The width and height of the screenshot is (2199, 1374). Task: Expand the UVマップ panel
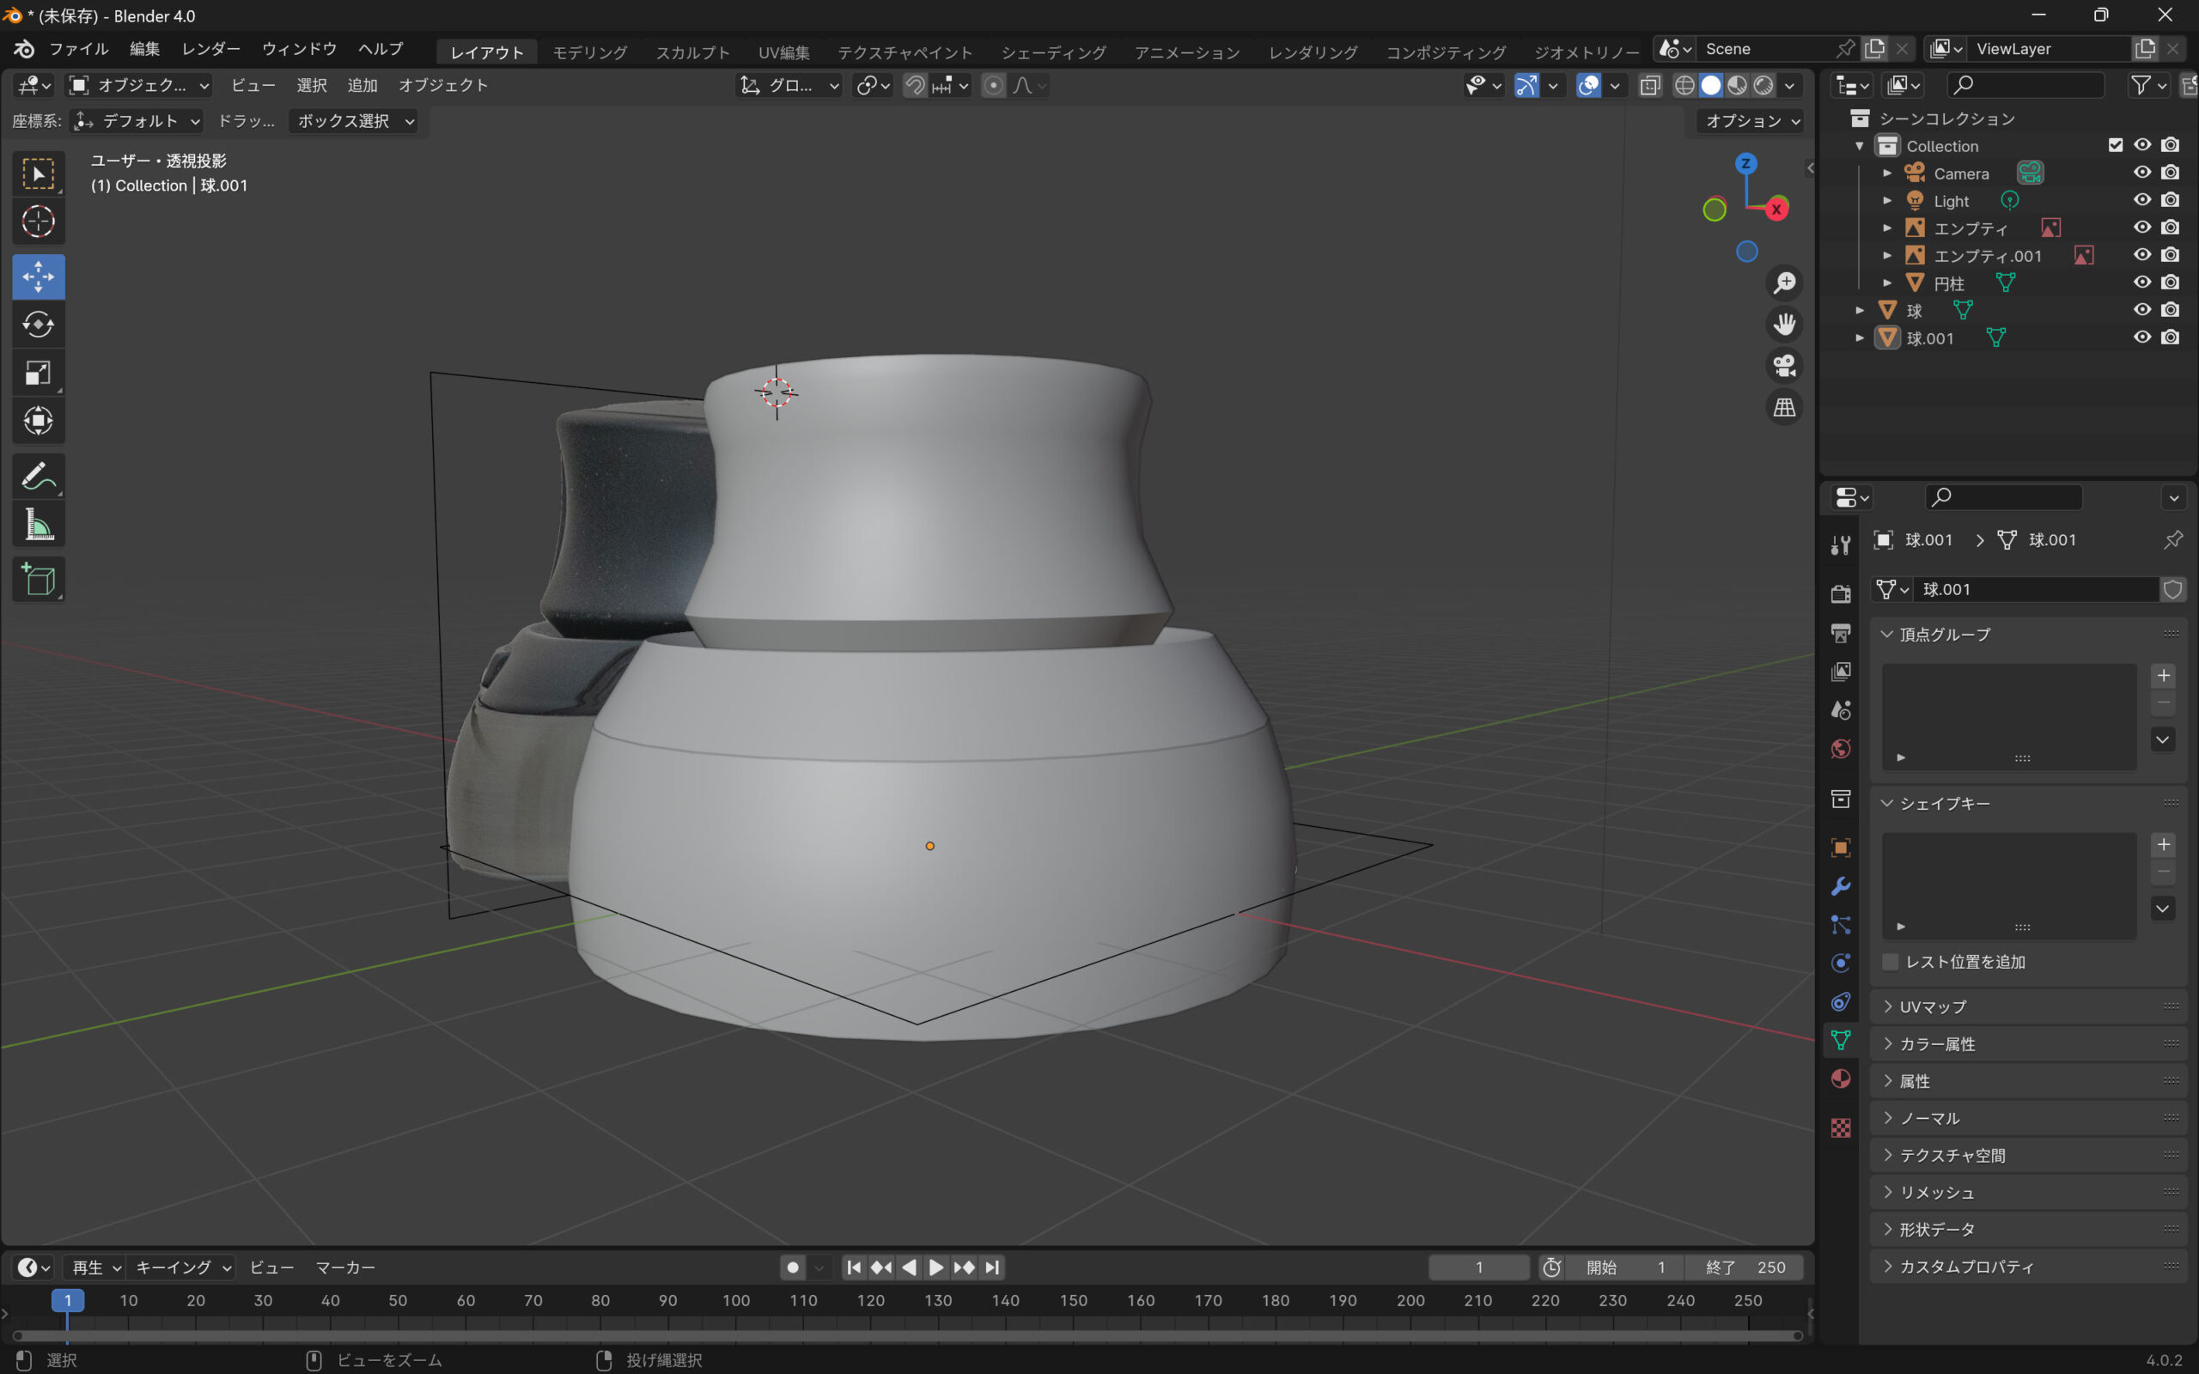(1932, 1006)
